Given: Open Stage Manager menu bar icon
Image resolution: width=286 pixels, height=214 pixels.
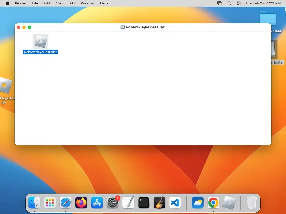Looking at the screenshot, I should tap(220, 3).
